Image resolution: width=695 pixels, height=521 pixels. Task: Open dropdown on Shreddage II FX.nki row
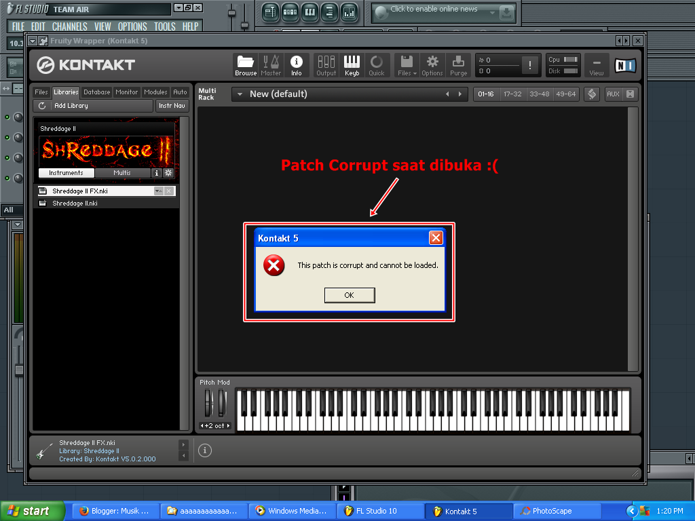click(158, 191)
